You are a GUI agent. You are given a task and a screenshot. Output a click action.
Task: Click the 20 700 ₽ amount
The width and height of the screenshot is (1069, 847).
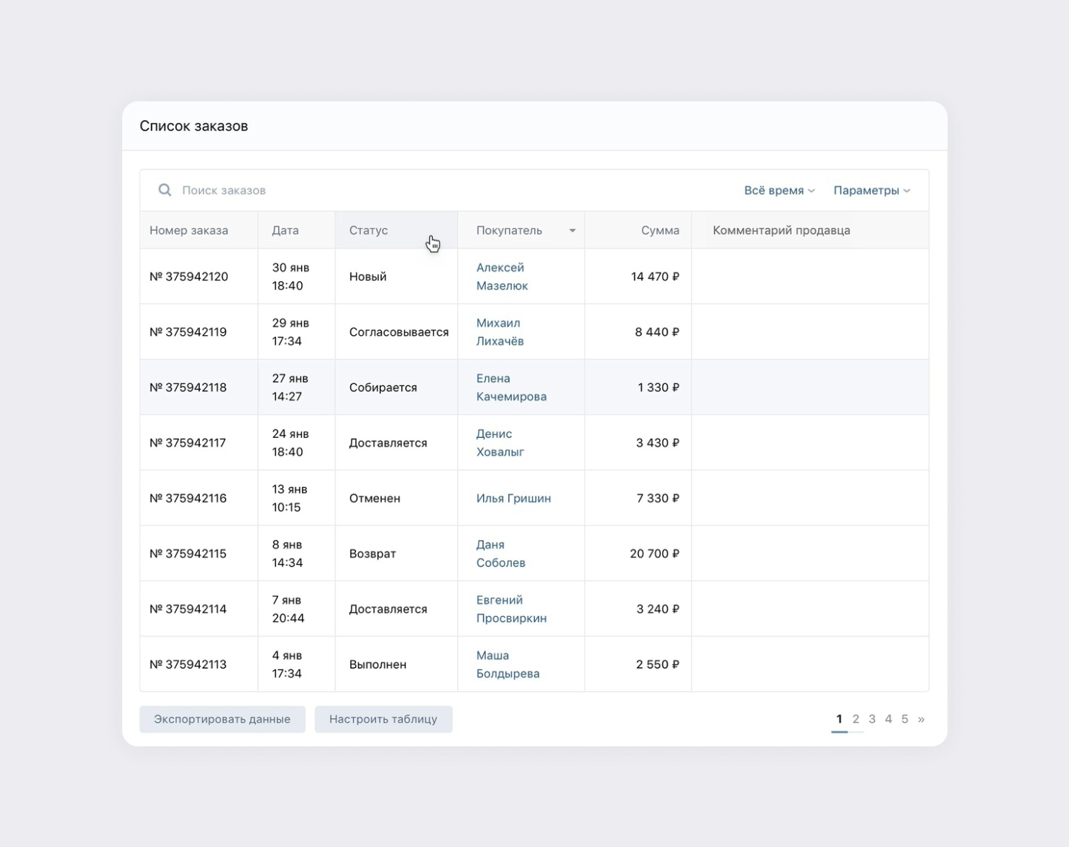(x=654, y=554)
